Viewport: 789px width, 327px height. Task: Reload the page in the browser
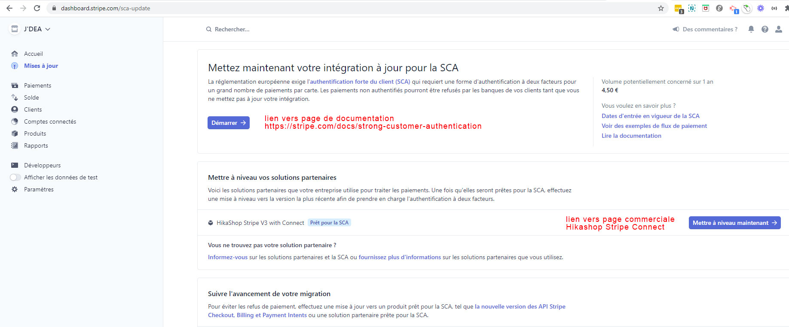37,8
